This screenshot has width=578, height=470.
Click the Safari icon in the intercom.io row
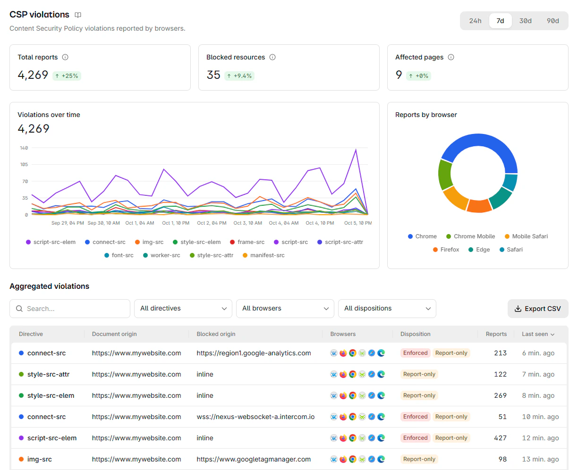click(372, 417)
